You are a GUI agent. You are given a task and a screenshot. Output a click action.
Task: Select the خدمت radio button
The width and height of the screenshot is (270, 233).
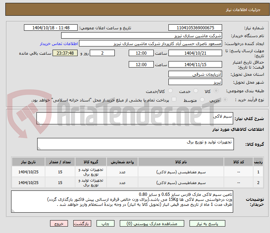pyautogui.click(x=196, y=91)
